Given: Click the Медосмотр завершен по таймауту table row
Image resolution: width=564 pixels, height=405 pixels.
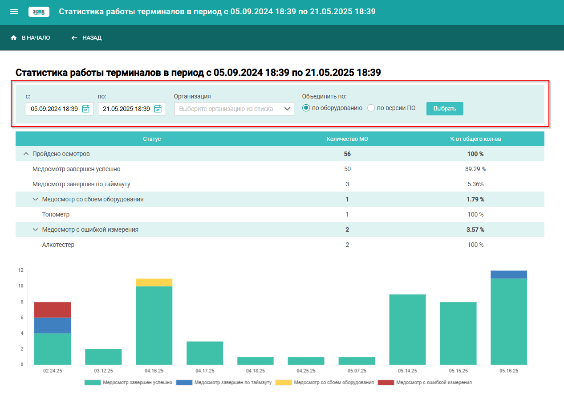Looking at the screenshot, I should coord(280,184).
